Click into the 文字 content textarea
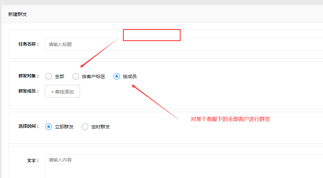The image size is (323, 178). [182, 165]
